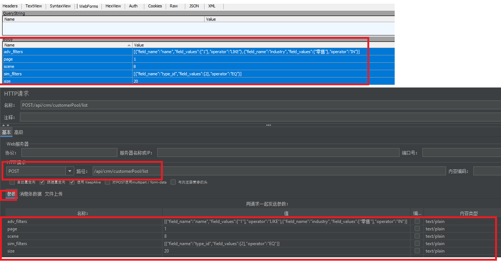
Task: Open the 消息体数据 tab
Action: (31, 194)
